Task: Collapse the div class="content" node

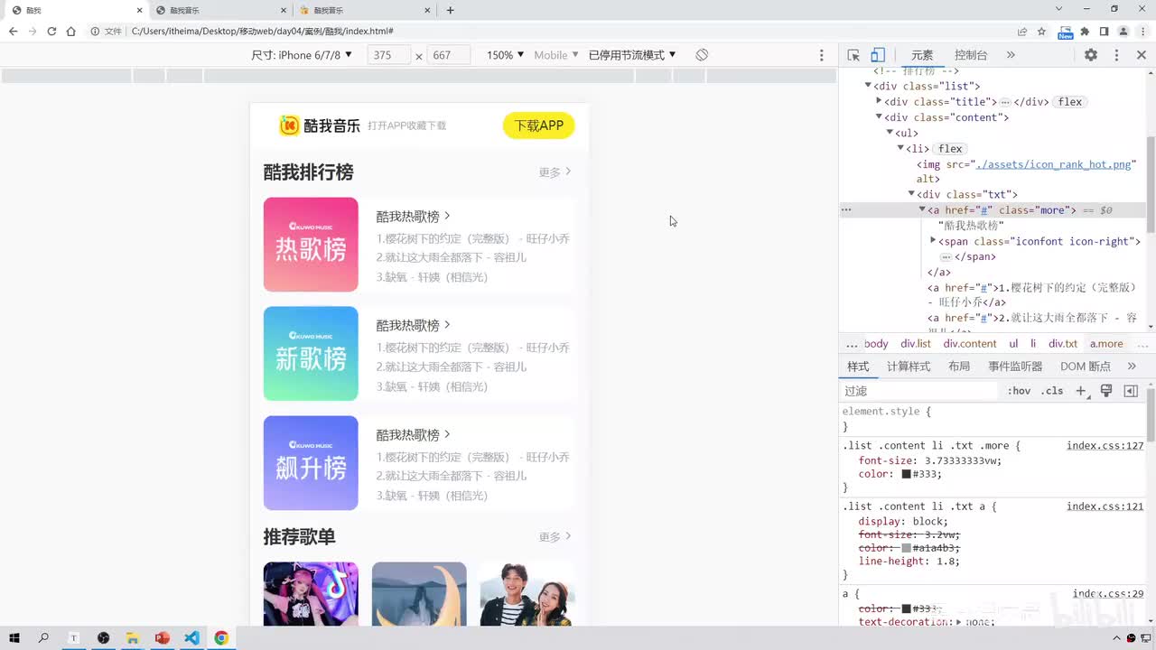Action: pos(879,117)
